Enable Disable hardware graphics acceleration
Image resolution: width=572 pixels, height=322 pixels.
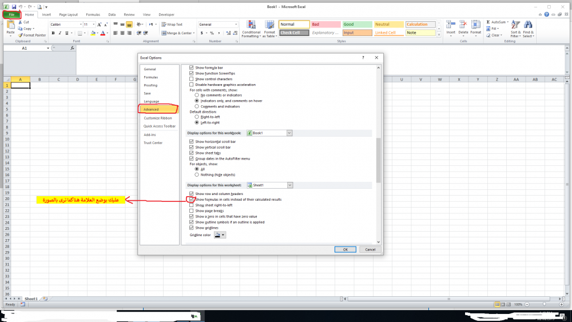tap(191, 85)
